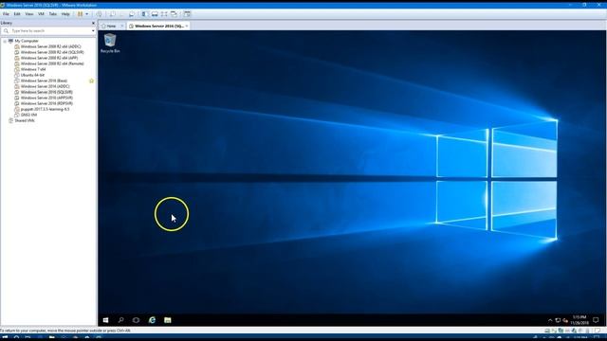Select Windows Server 2016 (SQLSVR) in Library
This screenshot has width=607, height=341.
click(46, 92)
